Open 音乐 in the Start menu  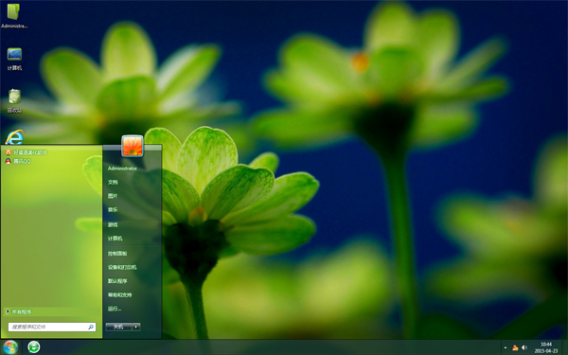[113, 210]
